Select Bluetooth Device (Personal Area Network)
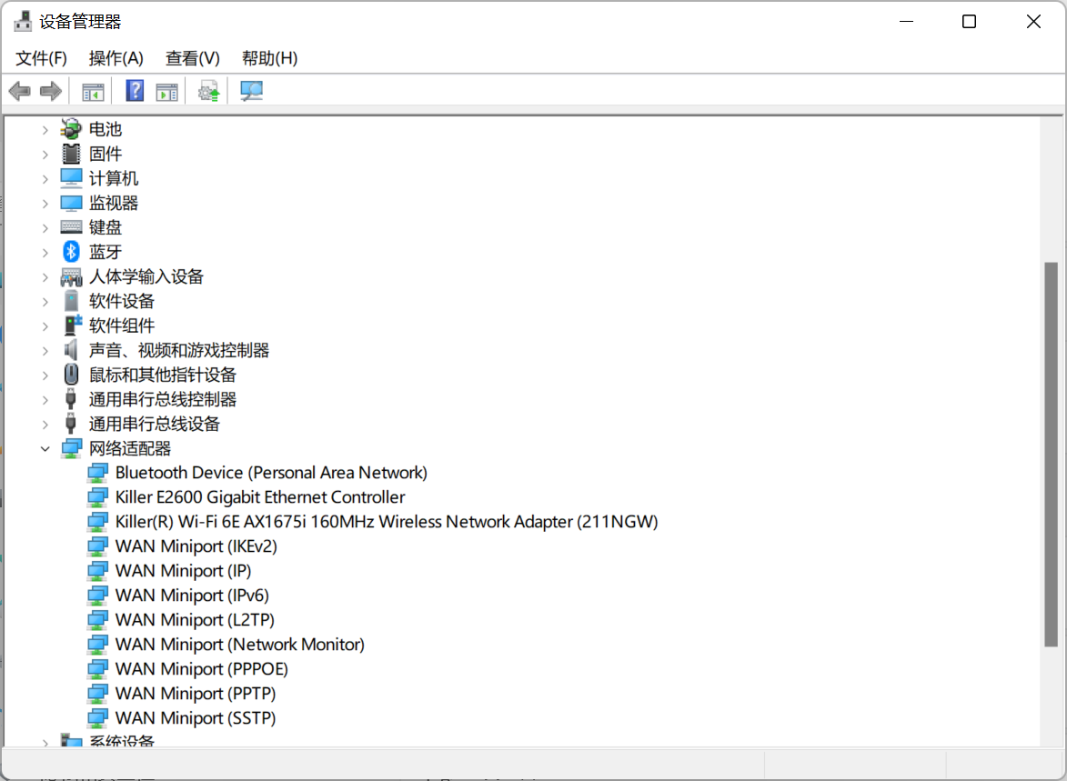The height and width of the screenshot is (781, 1067). pyautogui.click(x=271, y=473)
